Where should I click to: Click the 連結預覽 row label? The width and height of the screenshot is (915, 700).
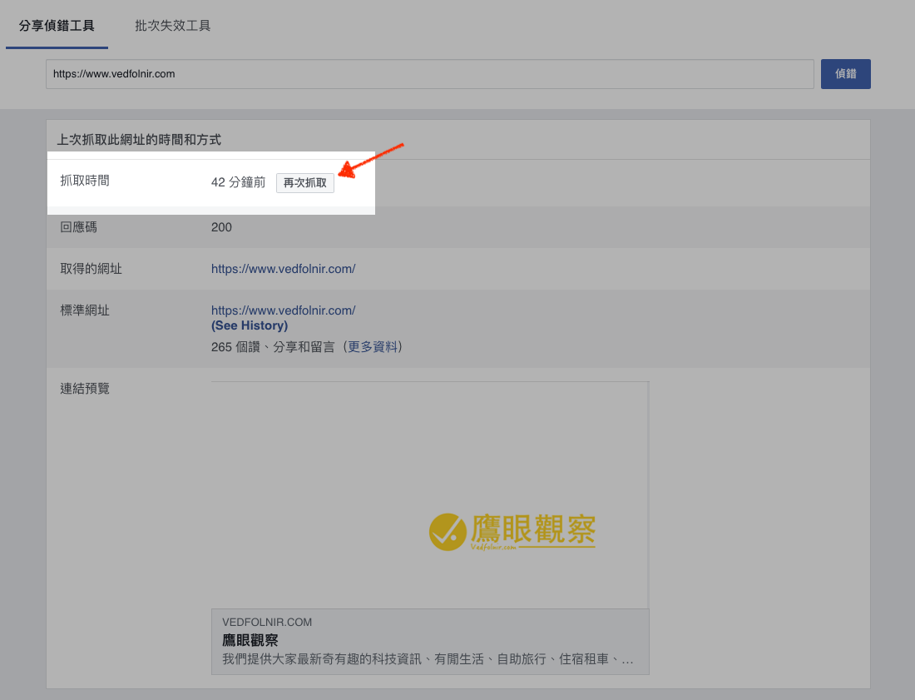tap(85, 388)
